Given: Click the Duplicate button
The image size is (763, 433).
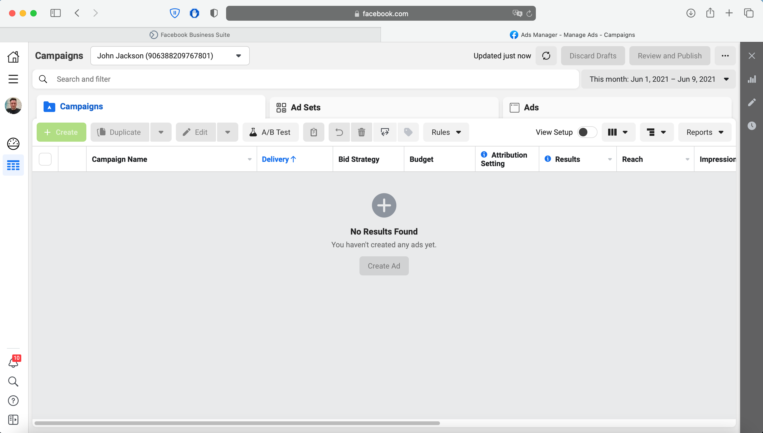Looking at the screenshot, I should point(120,132).
